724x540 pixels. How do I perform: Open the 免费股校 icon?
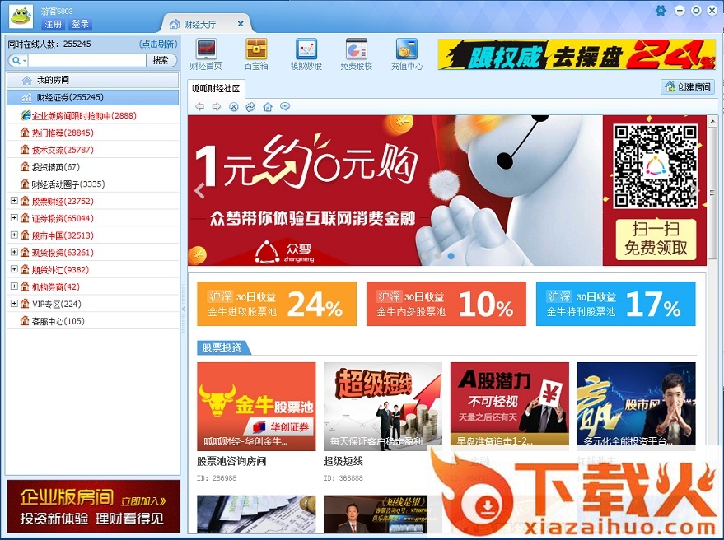coord(356,54)
